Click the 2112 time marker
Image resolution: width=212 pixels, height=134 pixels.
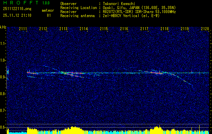tap(43, 29)
